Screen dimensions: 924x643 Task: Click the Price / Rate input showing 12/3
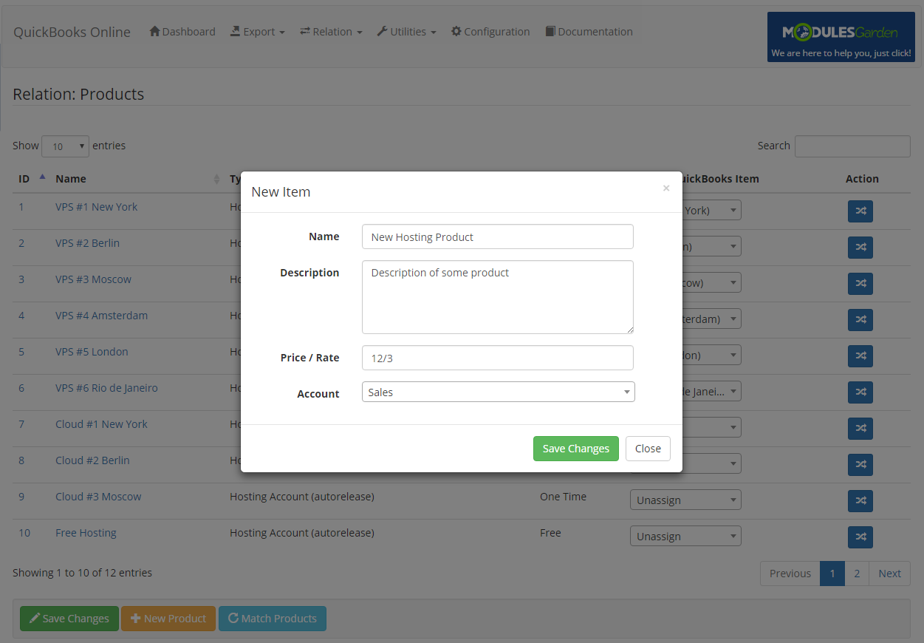(497, 357)
